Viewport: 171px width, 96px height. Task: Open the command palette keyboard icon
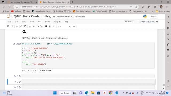tap(74, 26)
